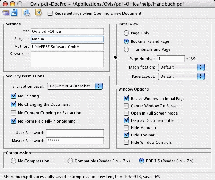Image resolution: width=215 pixels, height=180 pixels.
Task: Select Compatible (Reader 5.x - 7.x) compression
Action: click(70, 161)
